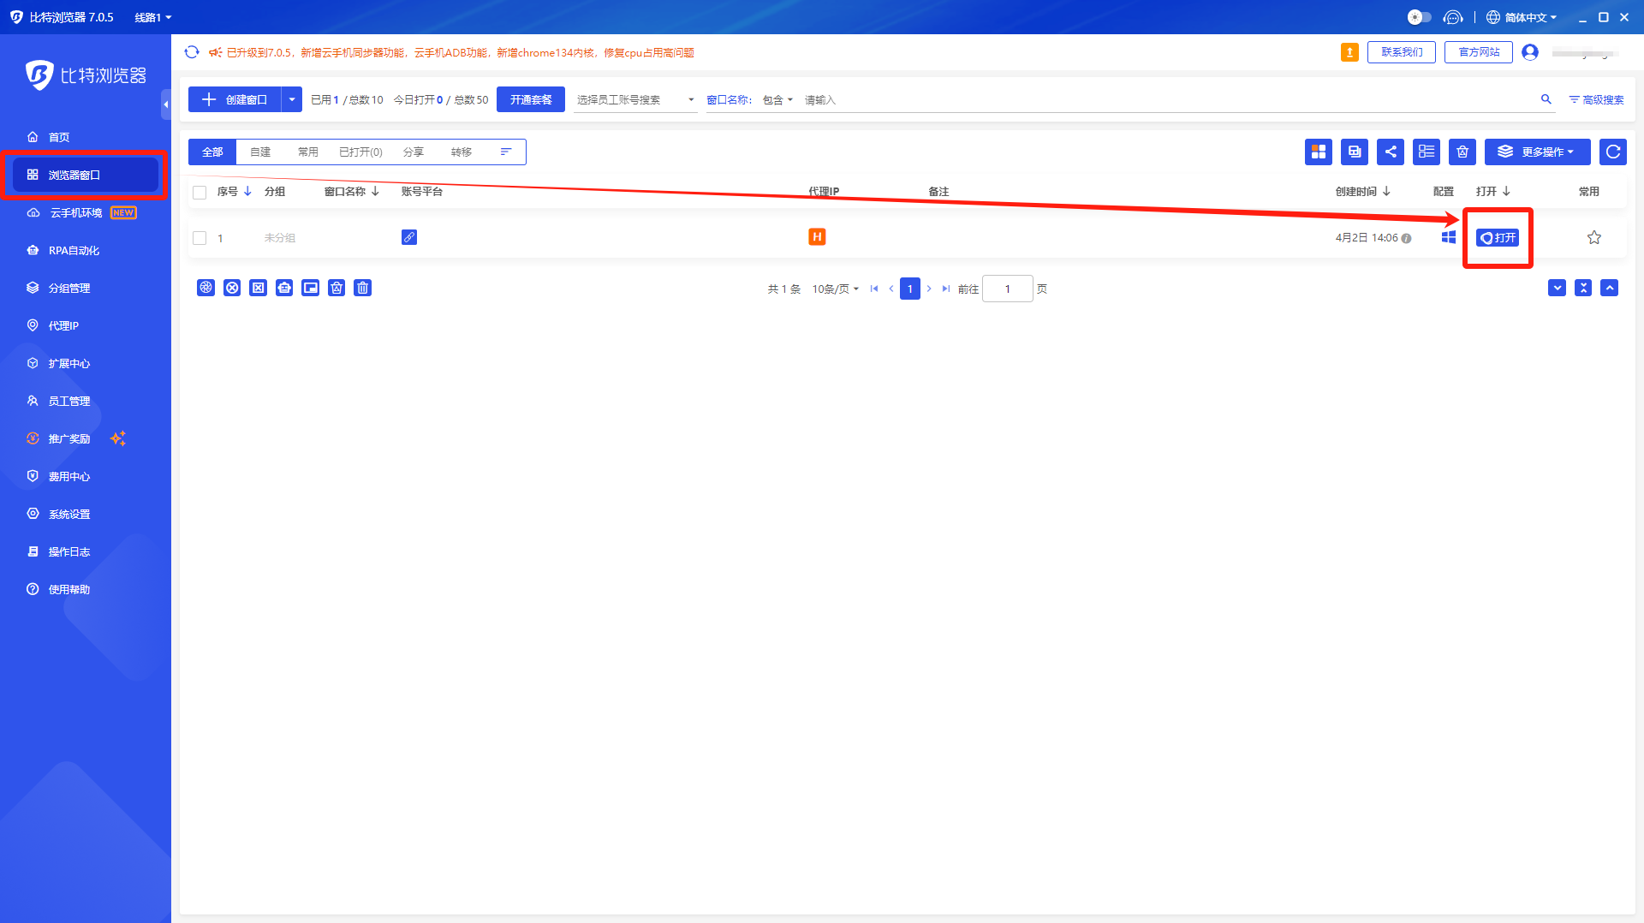Switch the dark mode toggle at top
The width and height of the screenshot is (1644, 923).
coord(1419,16)
